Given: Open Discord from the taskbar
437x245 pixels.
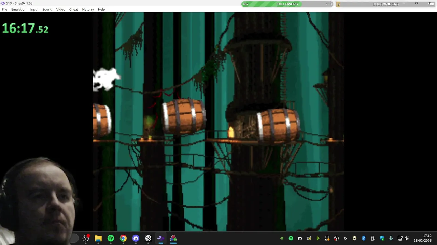Looking at the screenshot, I should [136, 238].
